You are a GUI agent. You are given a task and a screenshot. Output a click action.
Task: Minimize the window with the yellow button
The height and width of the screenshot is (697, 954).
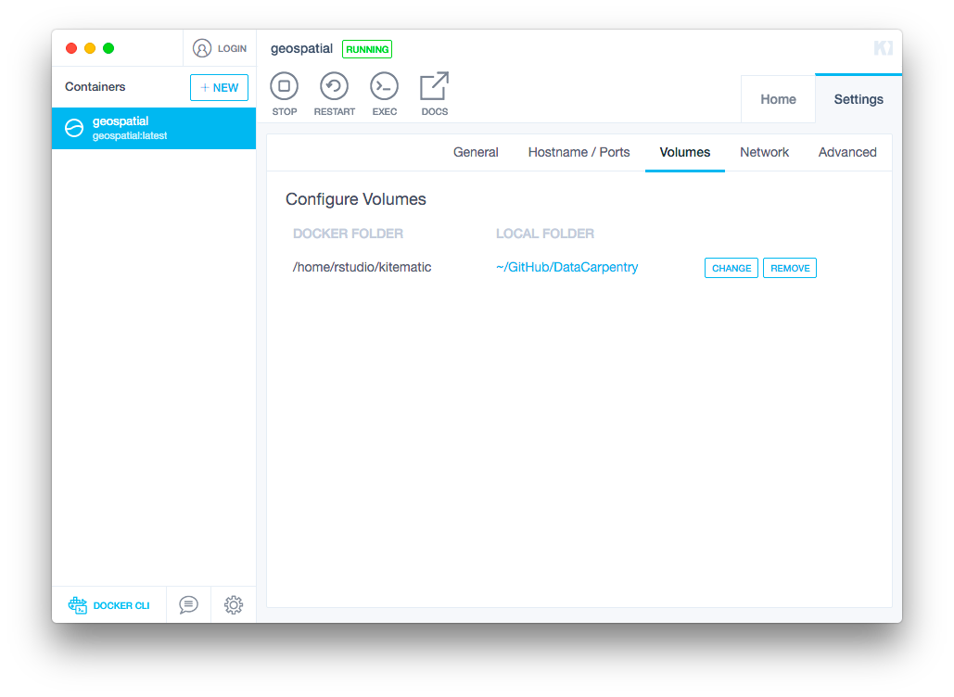(x=90, y=48)
